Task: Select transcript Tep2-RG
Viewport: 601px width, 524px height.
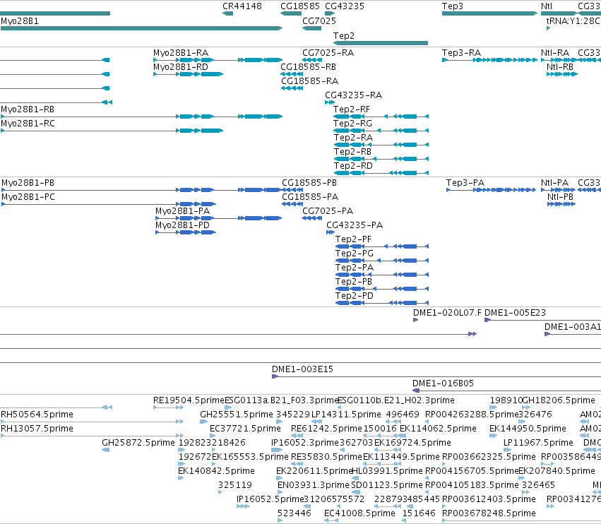Action: [x=381, y=131]
